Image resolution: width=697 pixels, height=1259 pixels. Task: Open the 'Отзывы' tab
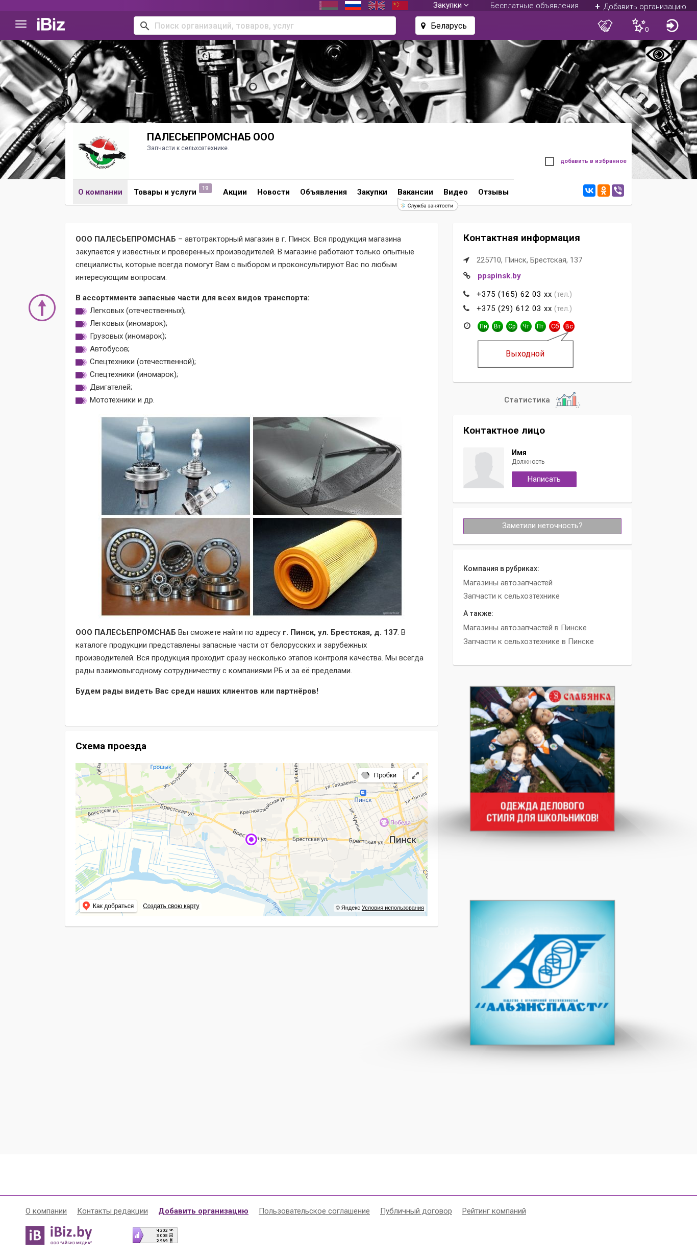[493, 192]
